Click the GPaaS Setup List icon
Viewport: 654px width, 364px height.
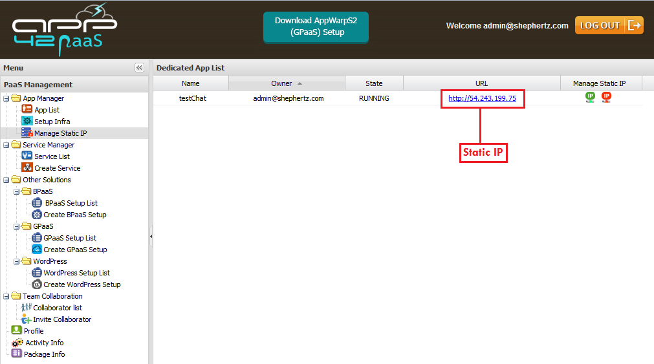coord(37,238)
